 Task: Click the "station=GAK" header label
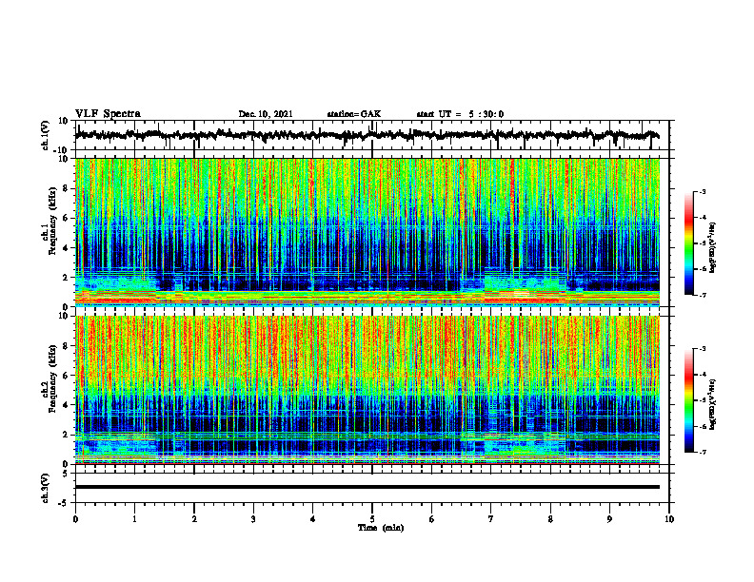pyautogui.click(x=354, y=114)
